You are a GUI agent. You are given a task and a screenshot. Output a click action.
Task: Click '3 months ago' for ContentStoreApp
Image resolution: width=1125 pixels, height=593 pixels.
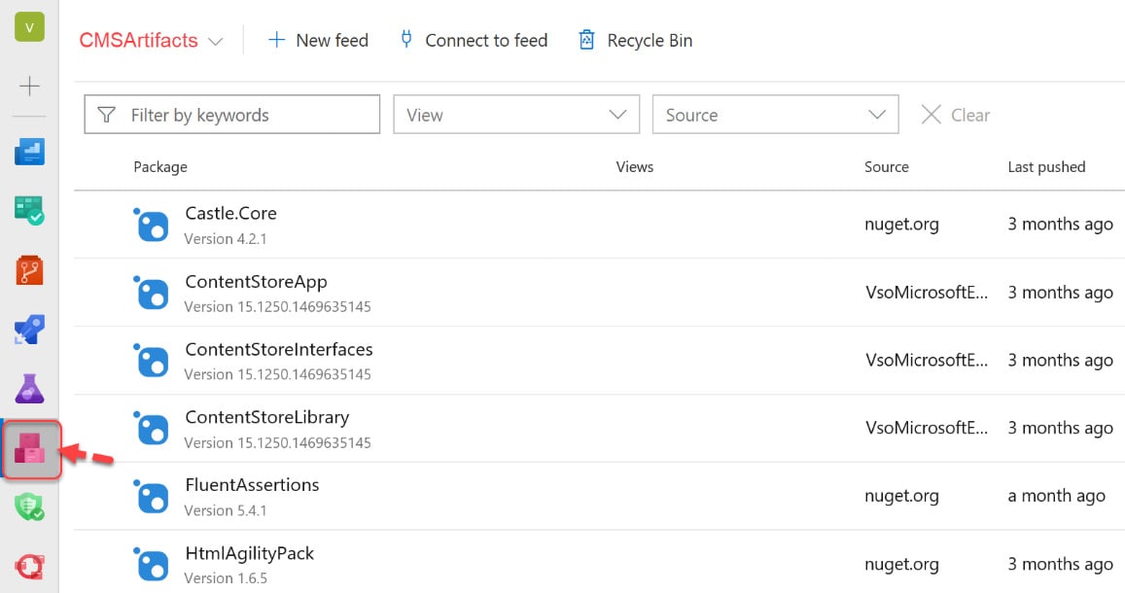click(1061, 293)
